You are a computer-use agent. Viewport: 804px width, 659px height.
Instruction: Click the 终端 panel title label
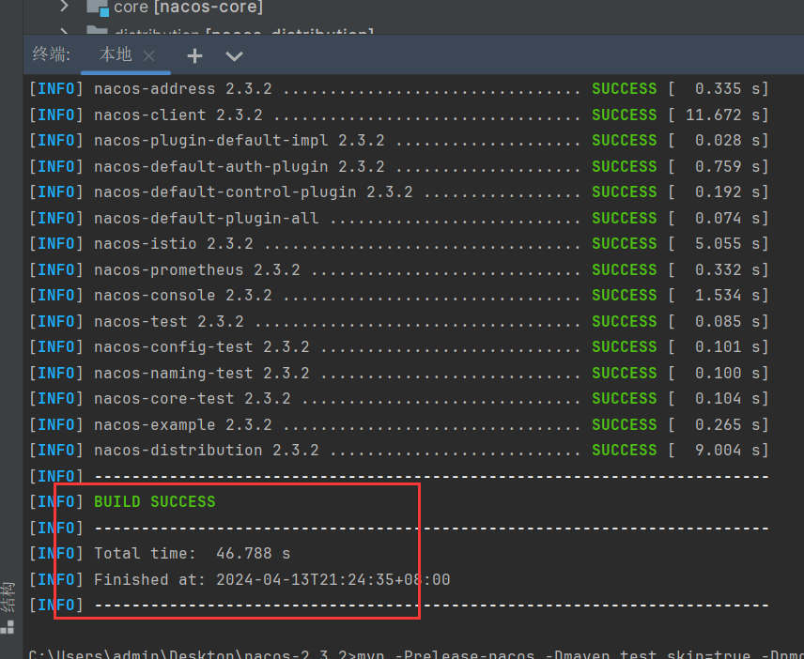[x=51, y=55]
